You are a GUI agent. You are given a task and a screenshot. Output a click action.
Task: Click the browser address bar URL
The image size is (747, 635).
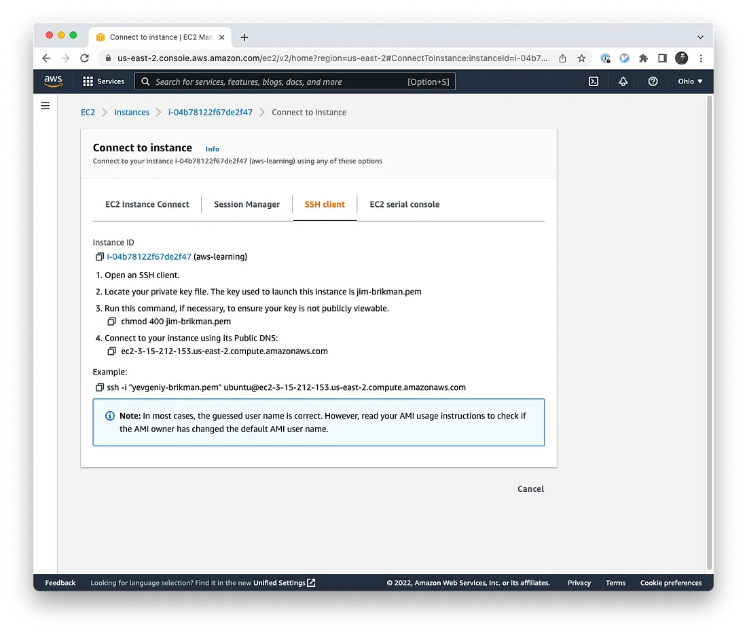pos(333,58)
